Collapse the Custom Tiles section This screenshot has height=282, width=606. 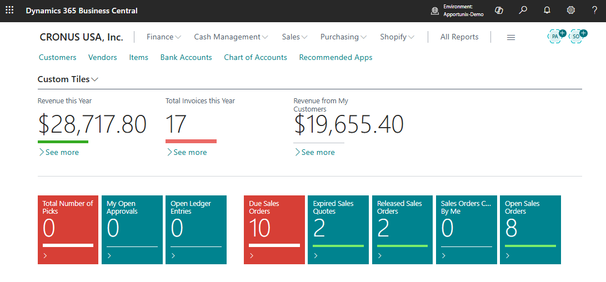click(68, 79)
